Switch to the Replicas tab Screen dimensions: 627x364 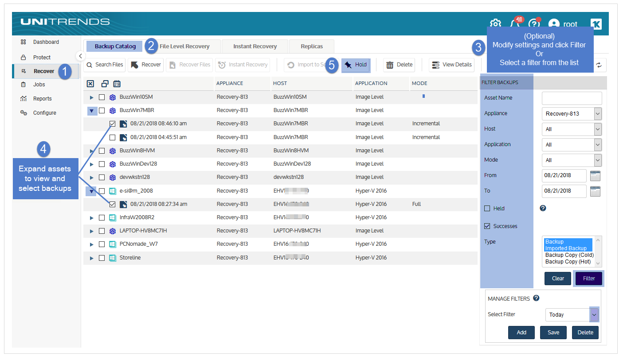[x=312, y=46]
